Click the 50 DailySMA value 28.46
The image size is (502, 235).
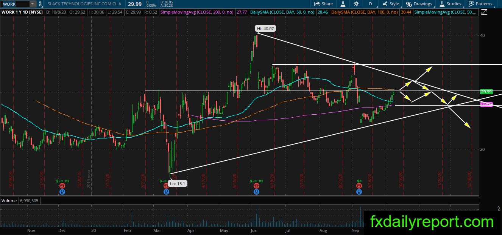[x=323, y=12]
